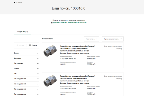Open the product title with 10S 3/8 BSP

[x=77, y=80]
